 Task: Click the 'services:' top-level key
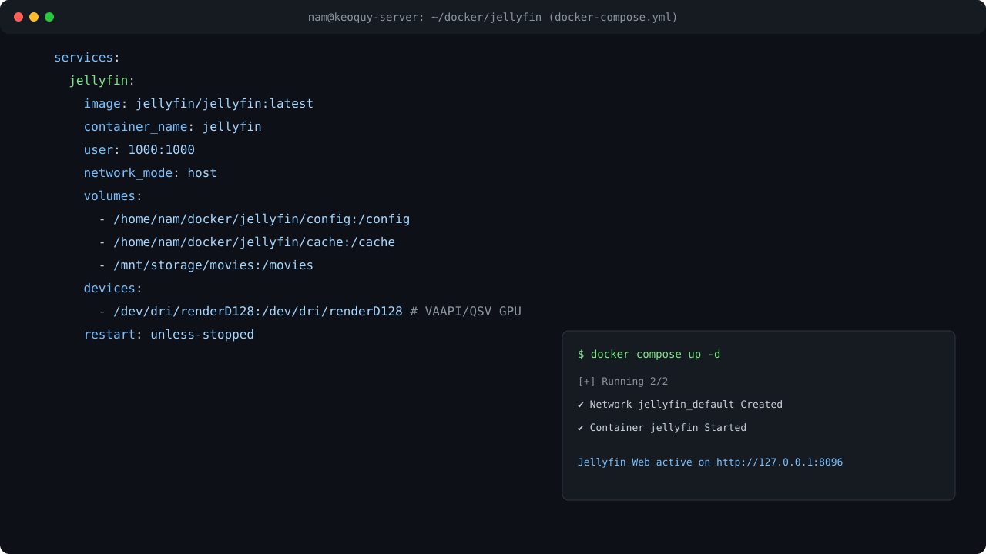pos(87,58)
